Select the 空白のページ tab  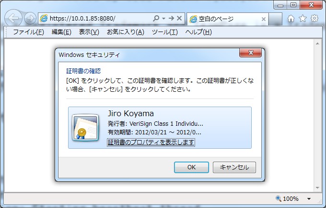[228, 19]
